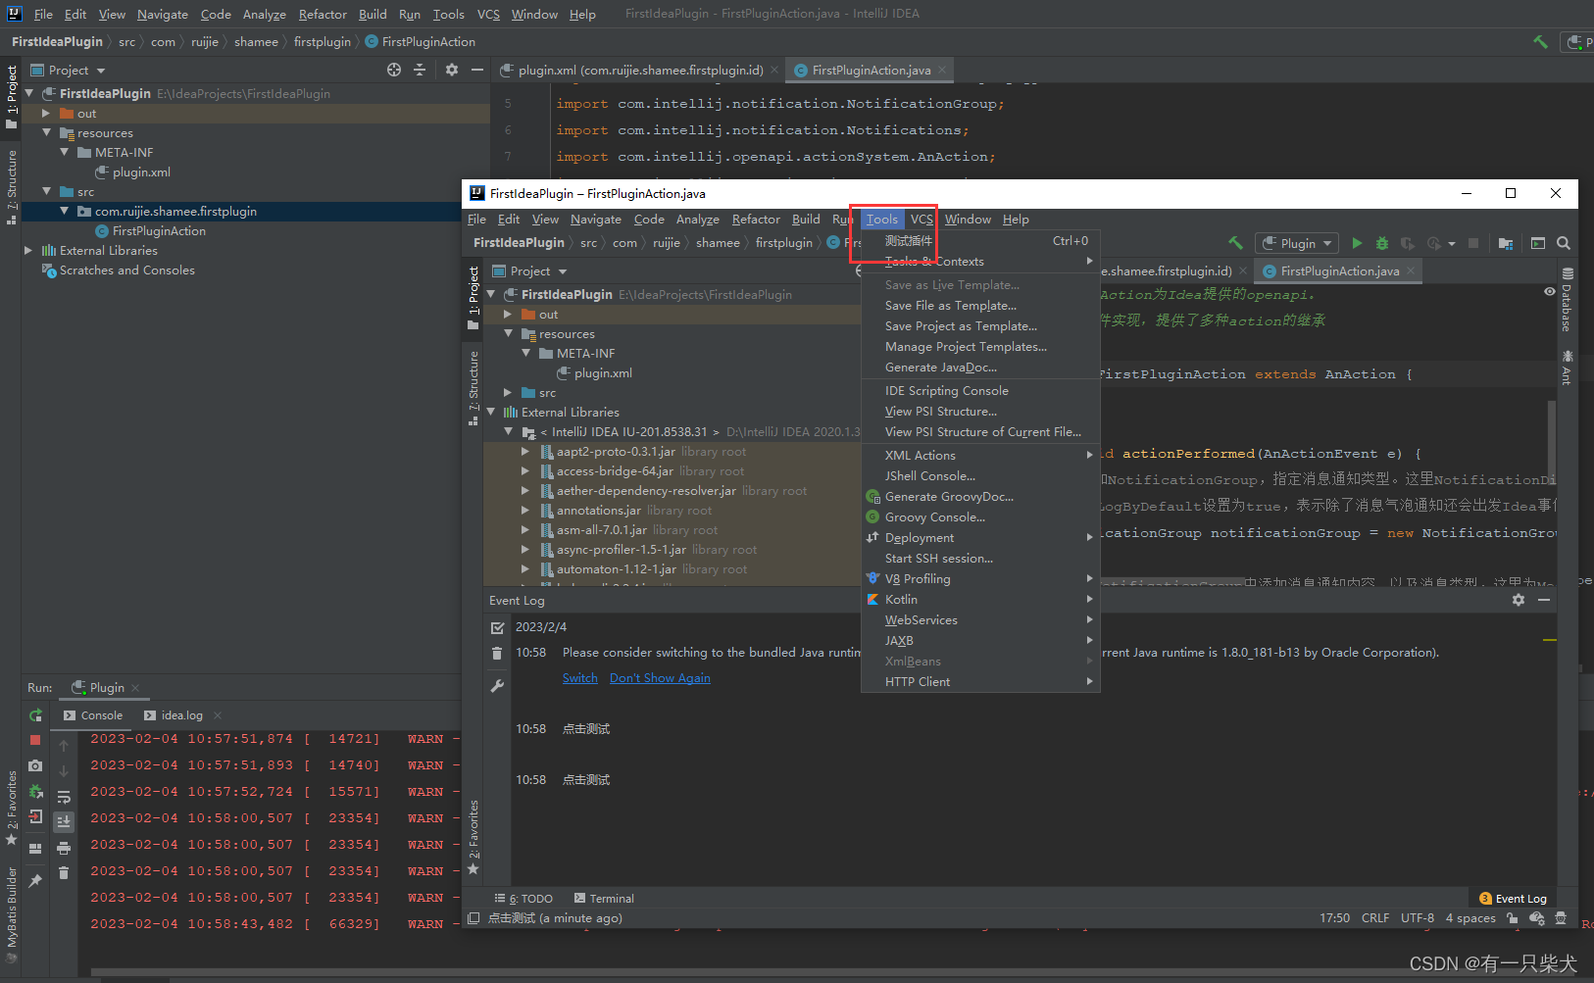Click the locate (crosshair) icon in back Project panel
Viewport: 1594px width, 983px height.
[394, 70]
